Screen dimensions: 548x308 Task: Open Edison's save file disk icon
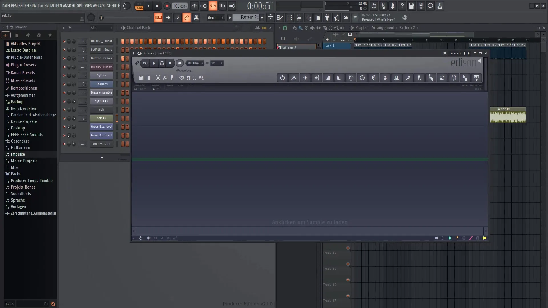(x=141, y=78)
